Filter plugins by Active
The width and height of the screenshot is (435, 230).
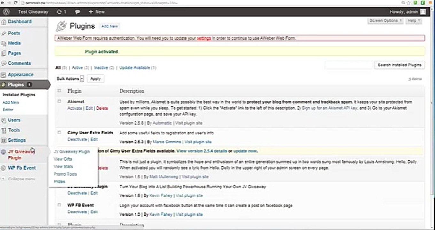click(x=77, y=68)
